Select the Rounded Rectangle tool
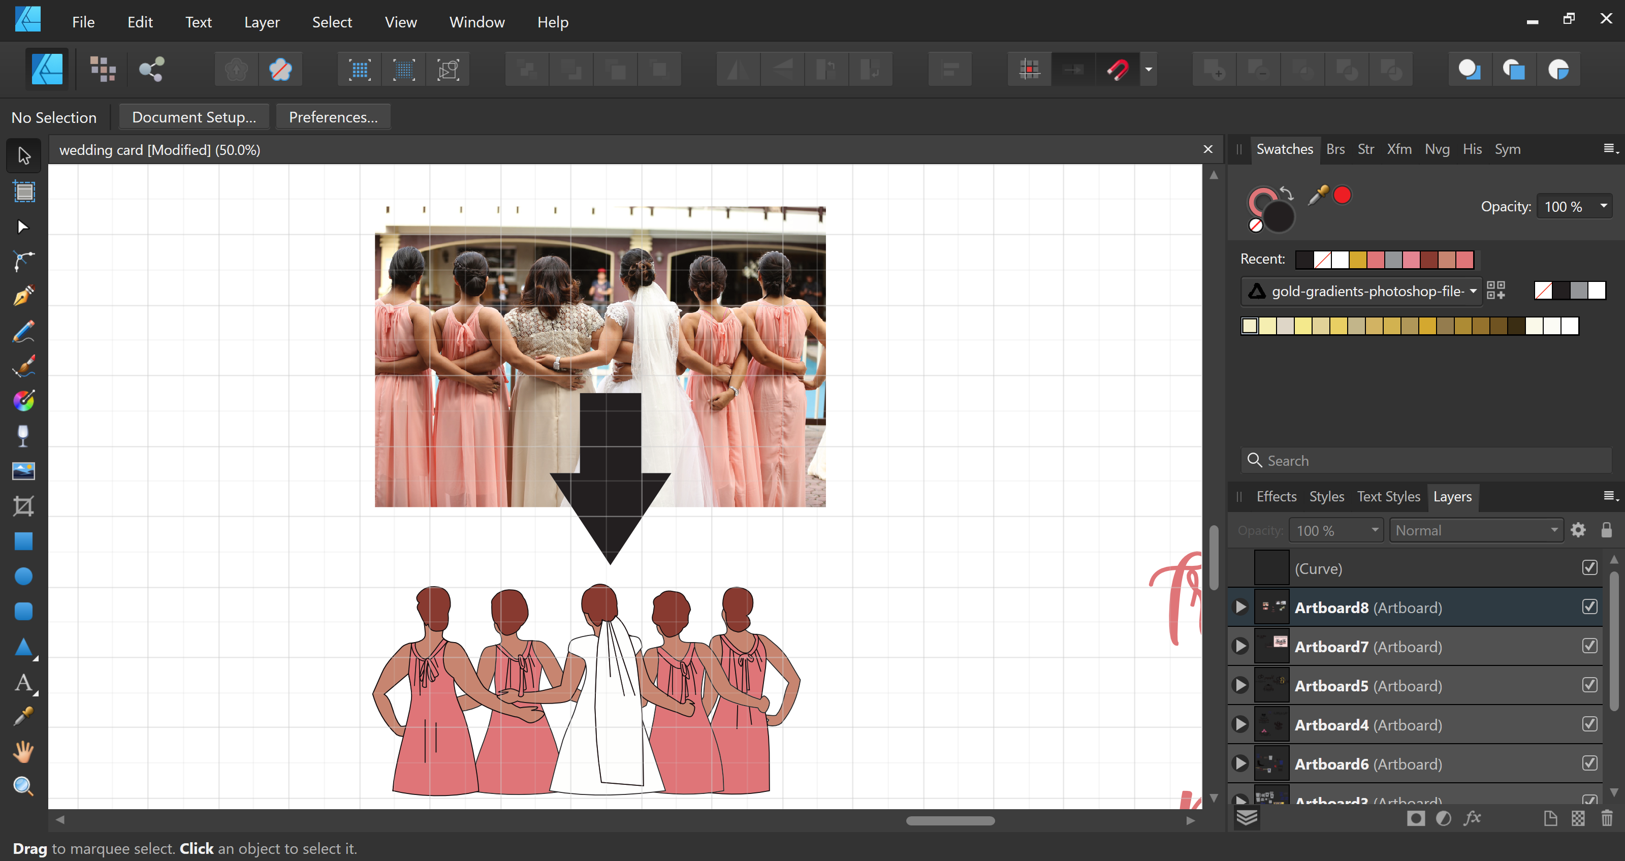1625x861 pixels. coord(24,611)
